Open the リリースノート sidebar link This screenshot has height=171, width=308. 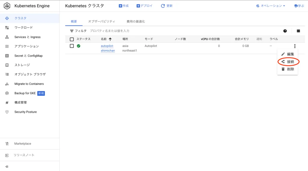[30, 155]
